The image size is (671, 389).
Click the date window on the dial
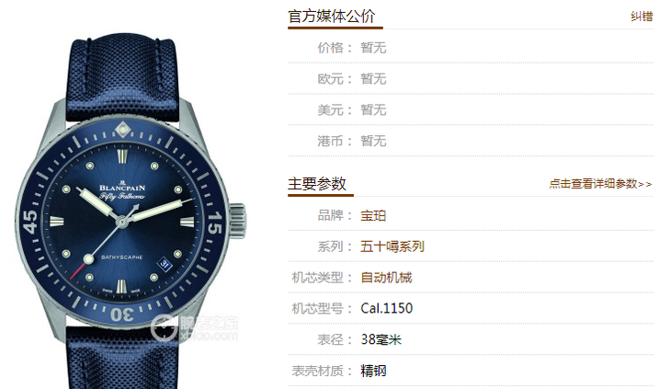165,264
